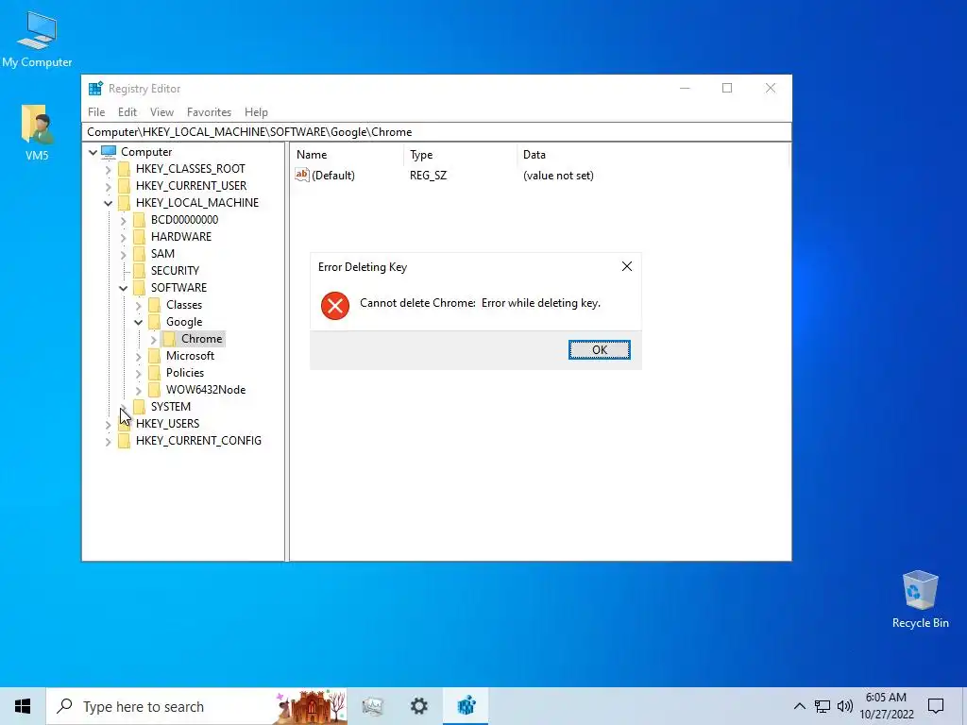Open the Windows Start menu
967x725 pixels.
click(23, 706)
